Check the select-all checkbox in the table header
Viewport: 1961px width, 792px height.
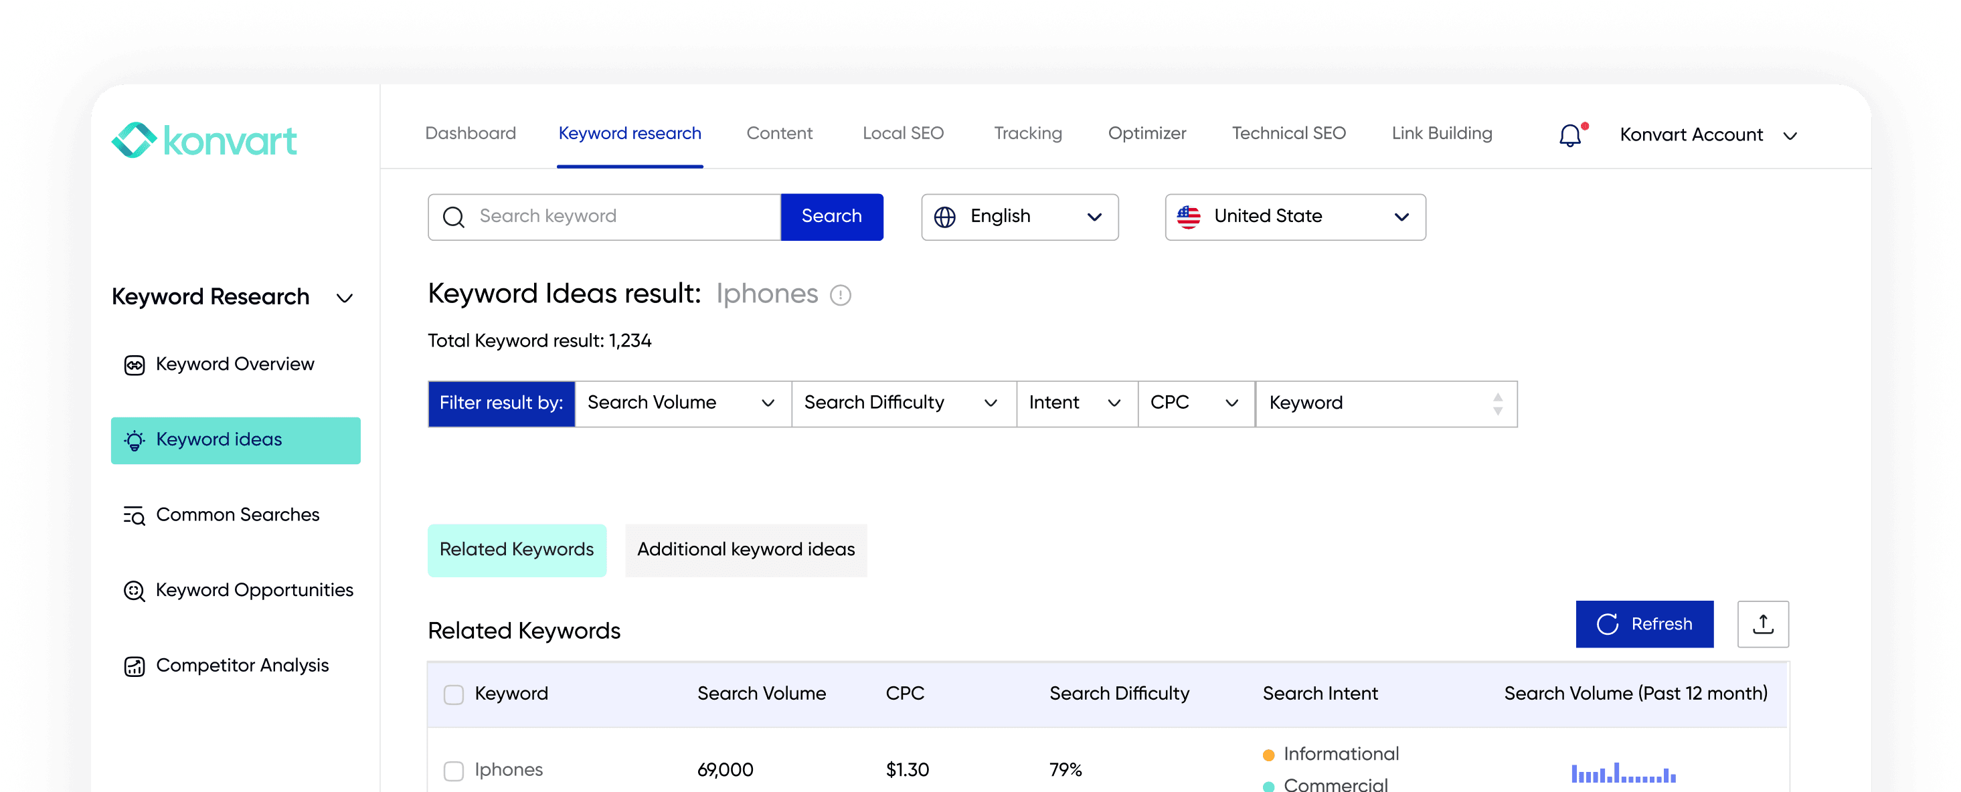(x=454, y=694)
